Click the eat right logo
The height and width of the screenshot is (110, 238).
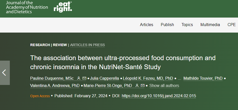click(x=63, y=7)
